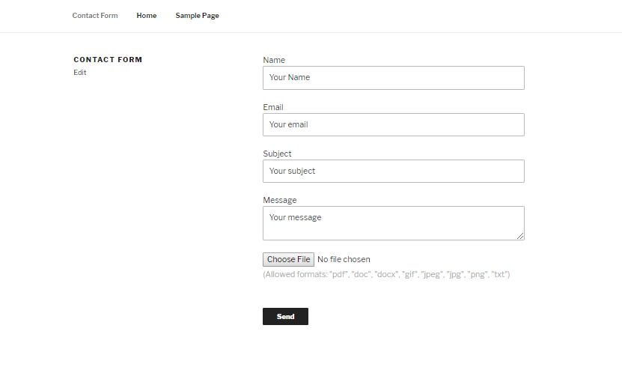Click the Choose File button
Viewport: 622px width, 379px height.
(x=288, y=259)
